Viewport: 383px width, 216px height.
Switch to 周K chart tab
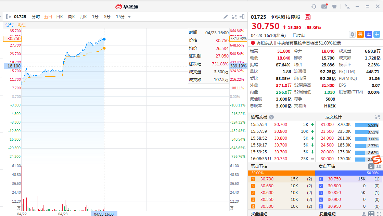pyautogui.click(x=71, y=17)
